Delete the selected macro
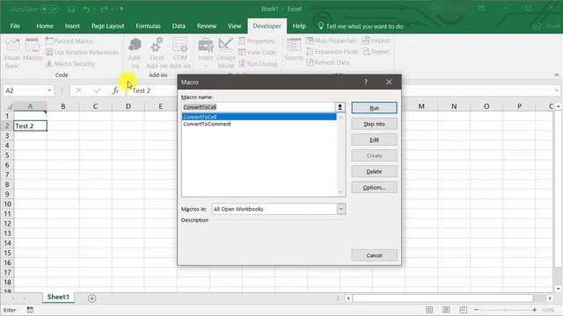Screen dimensions: 563x316 374,172
